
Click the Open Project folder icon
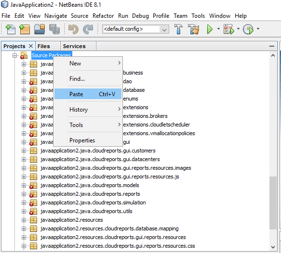tap(40, 29)
